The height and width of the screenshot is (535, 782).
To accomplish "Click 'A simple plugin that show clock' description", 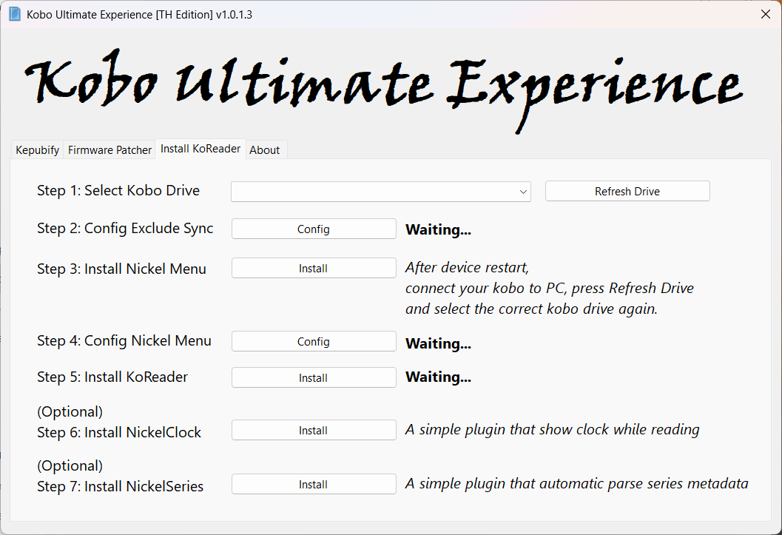I will click(x=553, y=430).
